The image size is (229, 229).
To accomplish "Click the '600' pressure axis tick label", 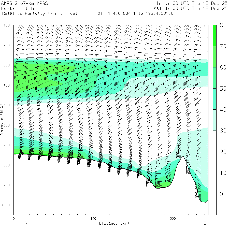I will [7, 125].
